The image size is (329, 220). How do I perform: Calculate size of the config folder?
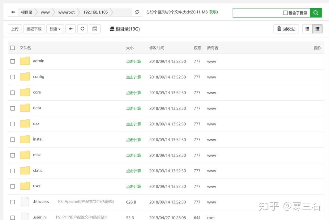point(134,77)
